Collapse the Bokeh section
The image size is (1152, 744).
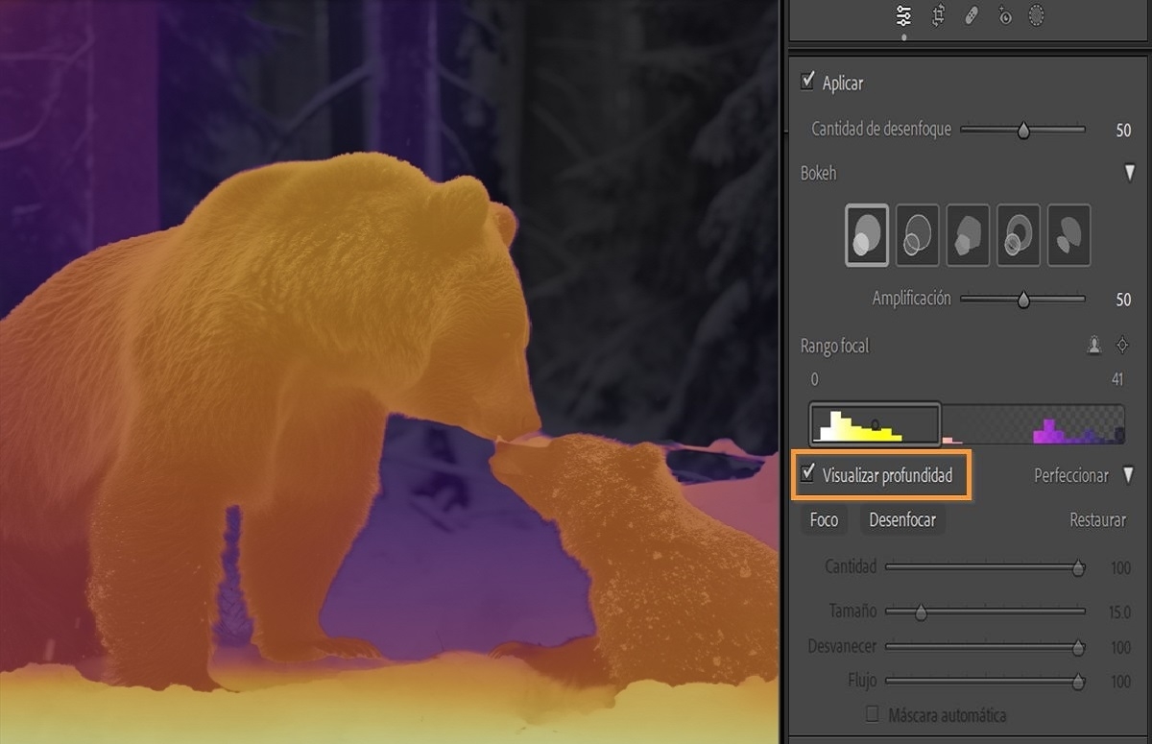[1129, 174]
